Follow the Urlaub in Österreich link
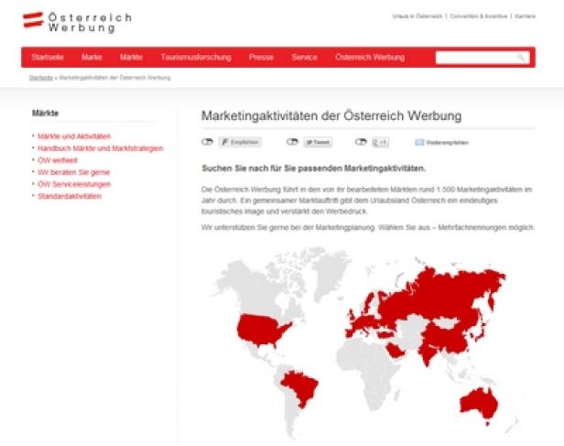The image size is (564, 446). pyautogui.click(x=418, y=16)
